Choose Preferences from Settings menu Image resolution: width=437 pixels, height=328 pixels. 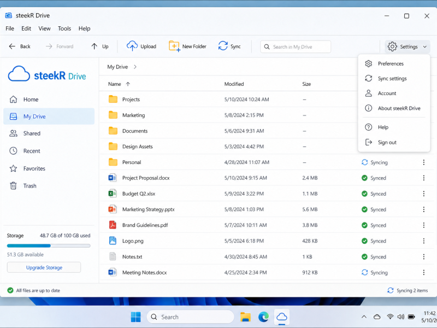pos(394,63)
